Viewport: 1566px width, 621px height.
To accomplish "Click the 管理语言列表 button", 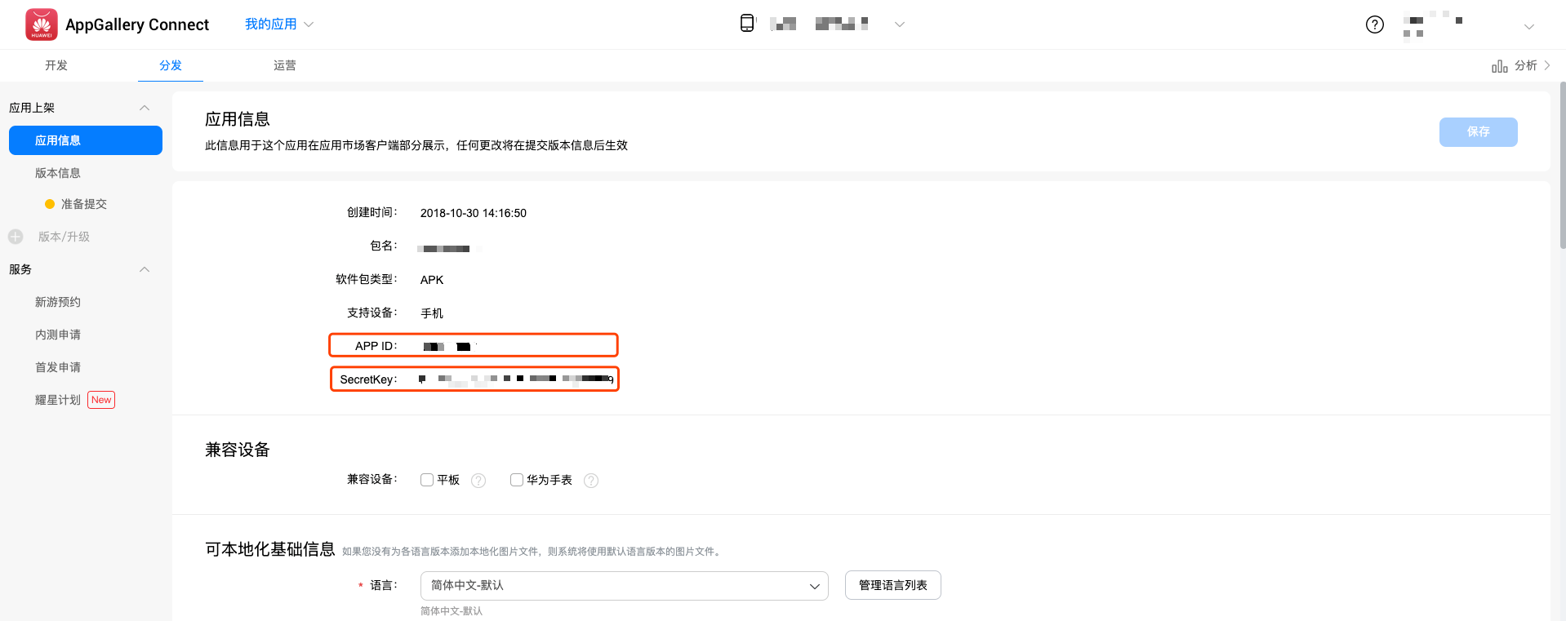I will 892,585.
